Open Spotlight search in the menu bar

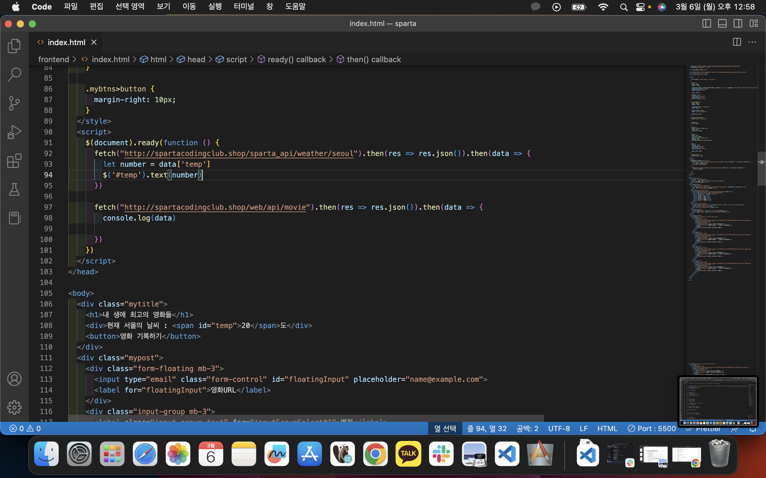coord(624,7)
